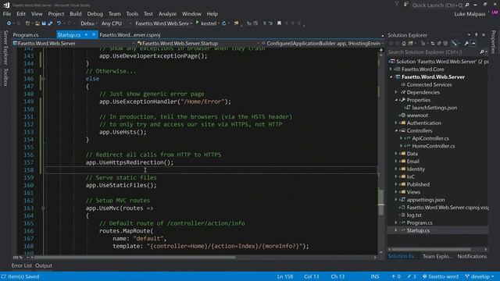This screenshot has height=281, width=500.
Task: Click the Open File folder toolbar icon
Action: point(37,23)
